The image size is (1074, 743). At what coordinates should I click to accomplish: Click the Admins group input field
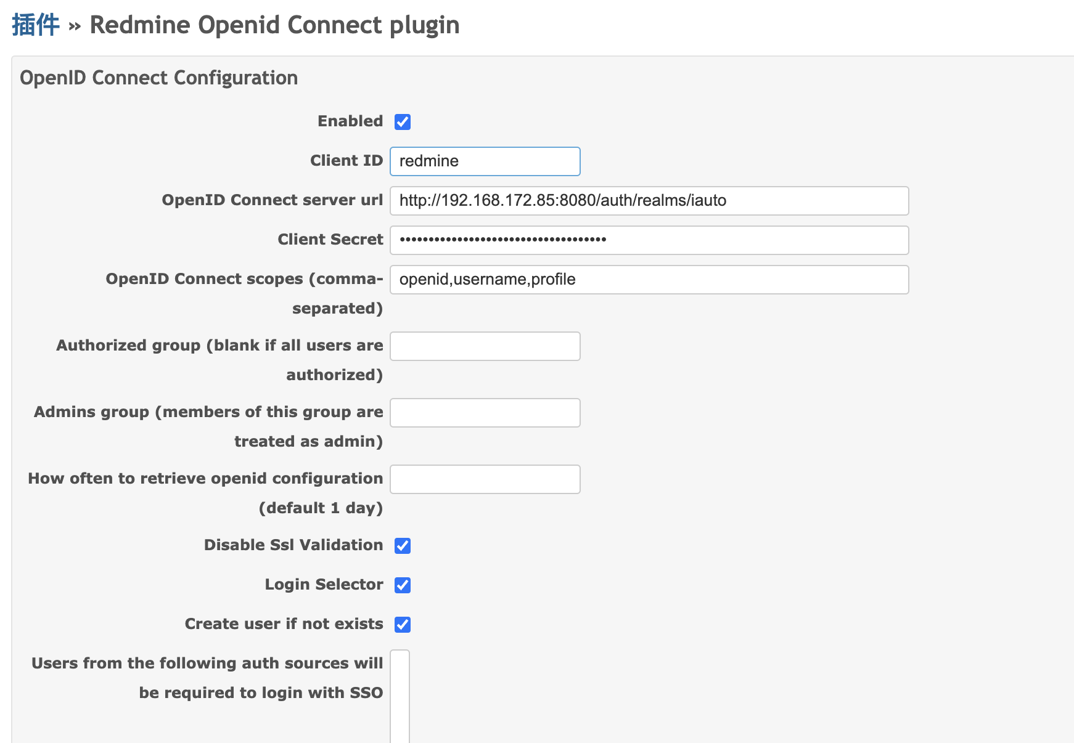point(485,413)
